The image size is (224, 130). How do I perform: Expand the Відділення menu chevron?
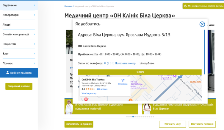(x=35, y=5)
